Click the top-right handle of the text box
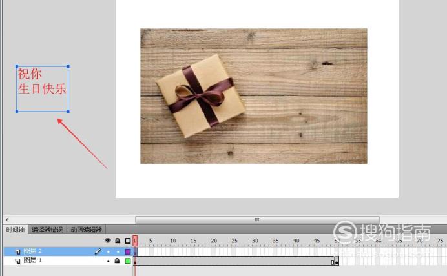 click(68, 66)
